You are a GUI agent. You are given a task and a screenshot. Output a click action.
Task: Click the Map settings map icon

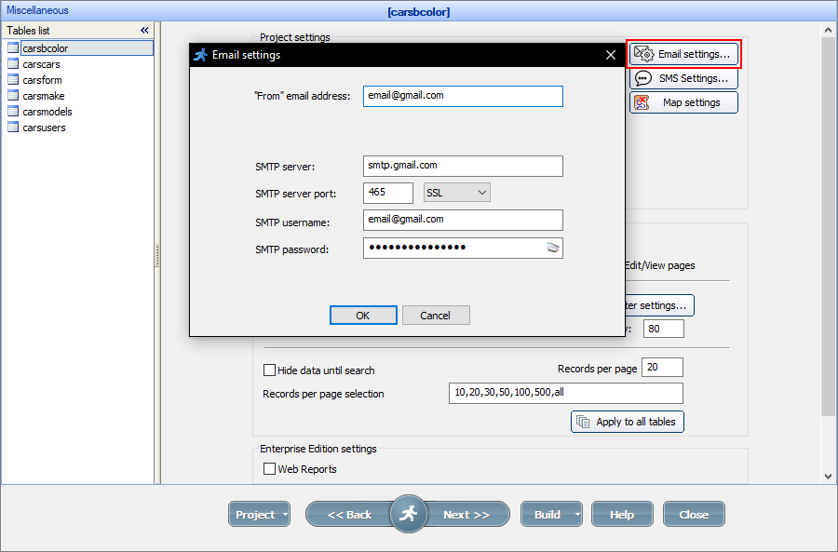point(642,102)
